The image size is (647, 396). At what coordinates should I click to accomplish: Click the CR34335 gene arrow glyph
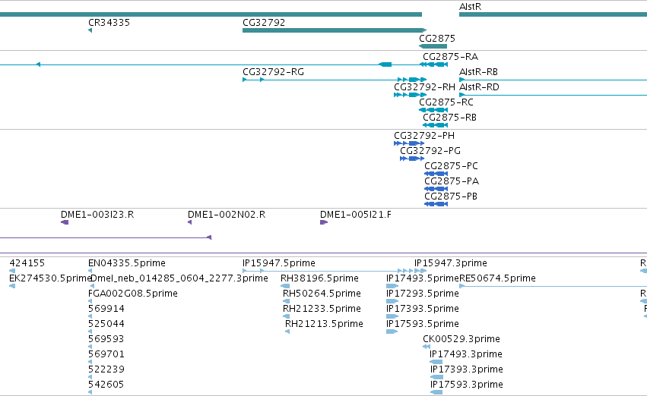[90, 30]
